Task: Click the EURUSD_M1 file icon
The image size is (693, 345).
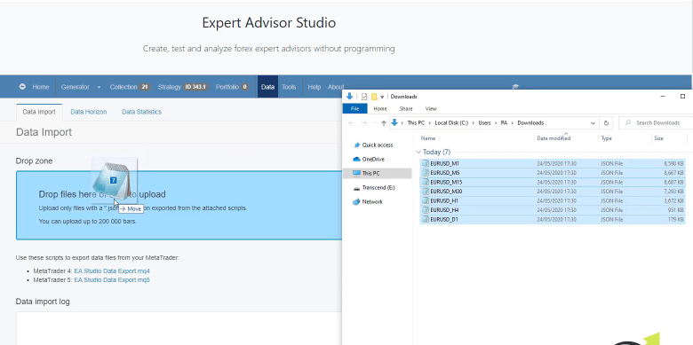Action: point(426,163)
